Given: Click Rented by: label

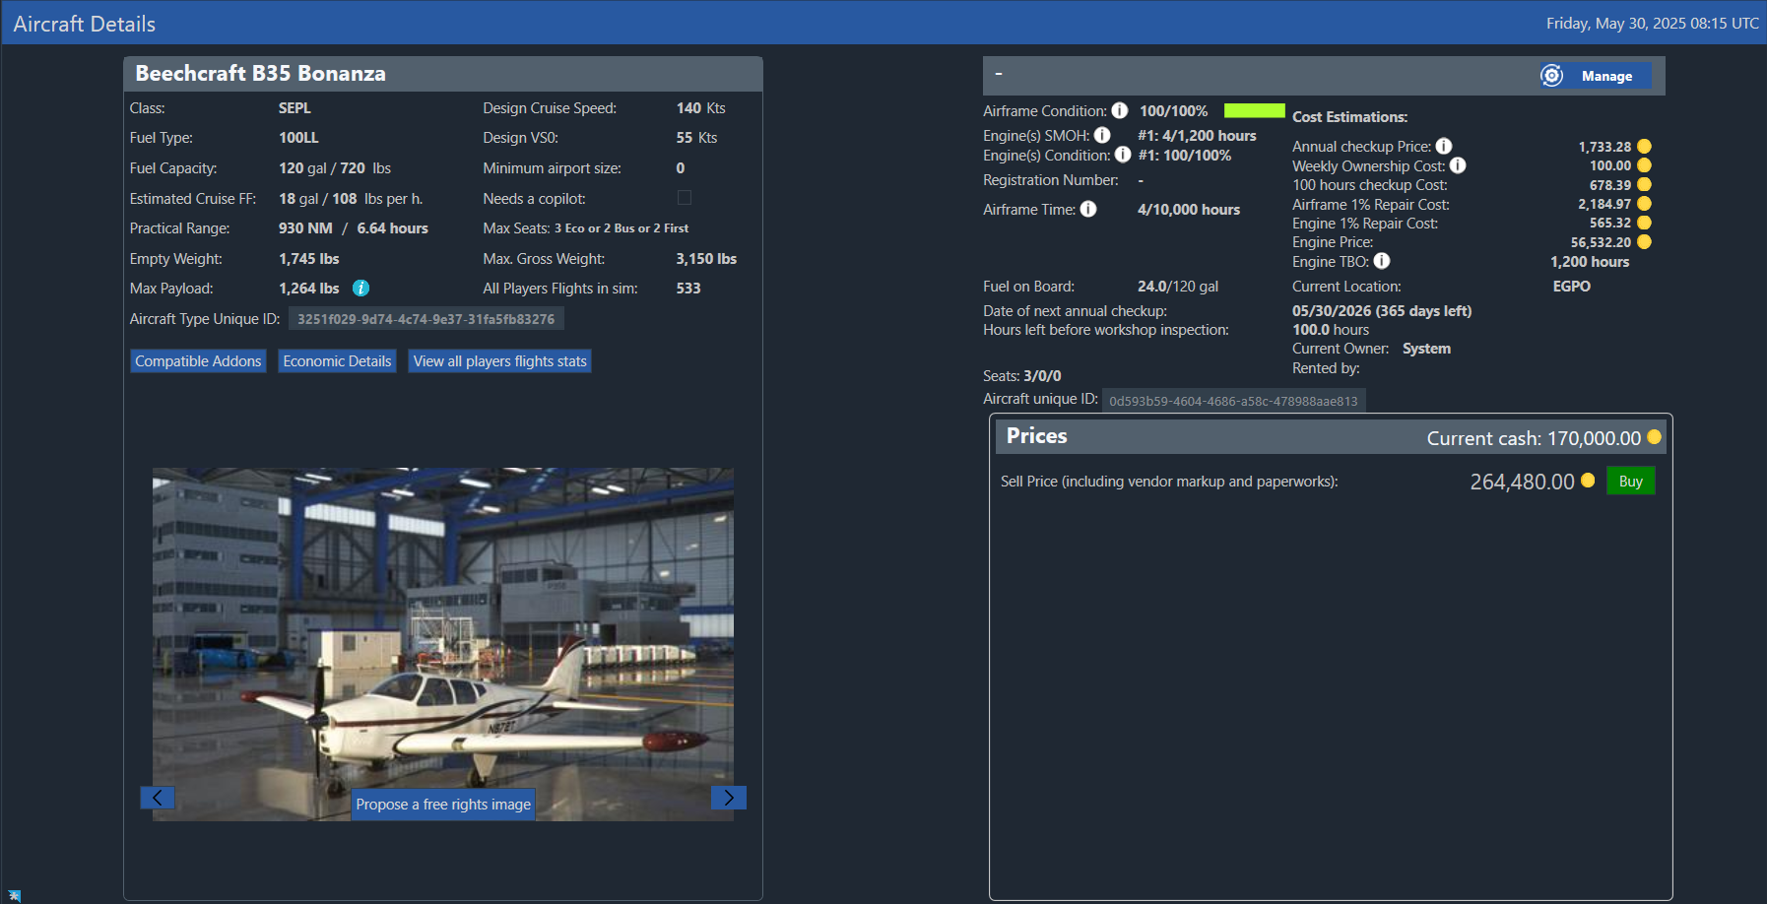Looking at the screenshot, I should pyautogui.click(x=1326, y=368).
